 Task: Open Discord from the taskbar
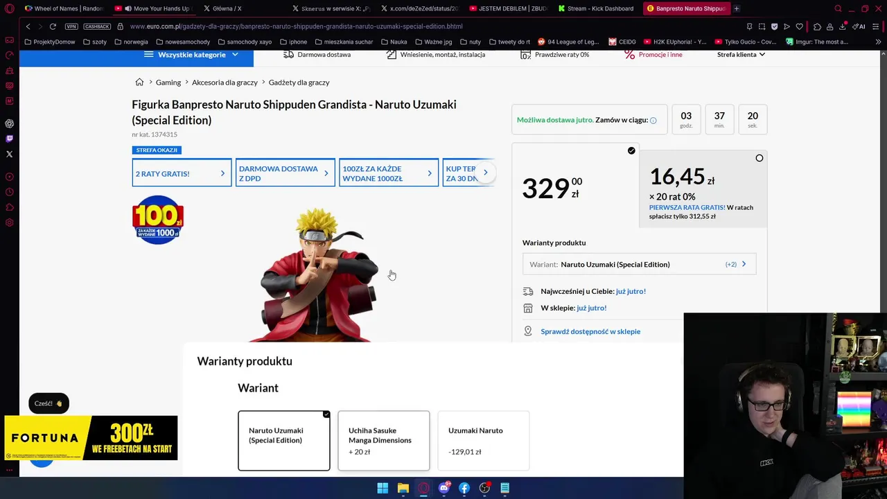click(x=443, y=488)
